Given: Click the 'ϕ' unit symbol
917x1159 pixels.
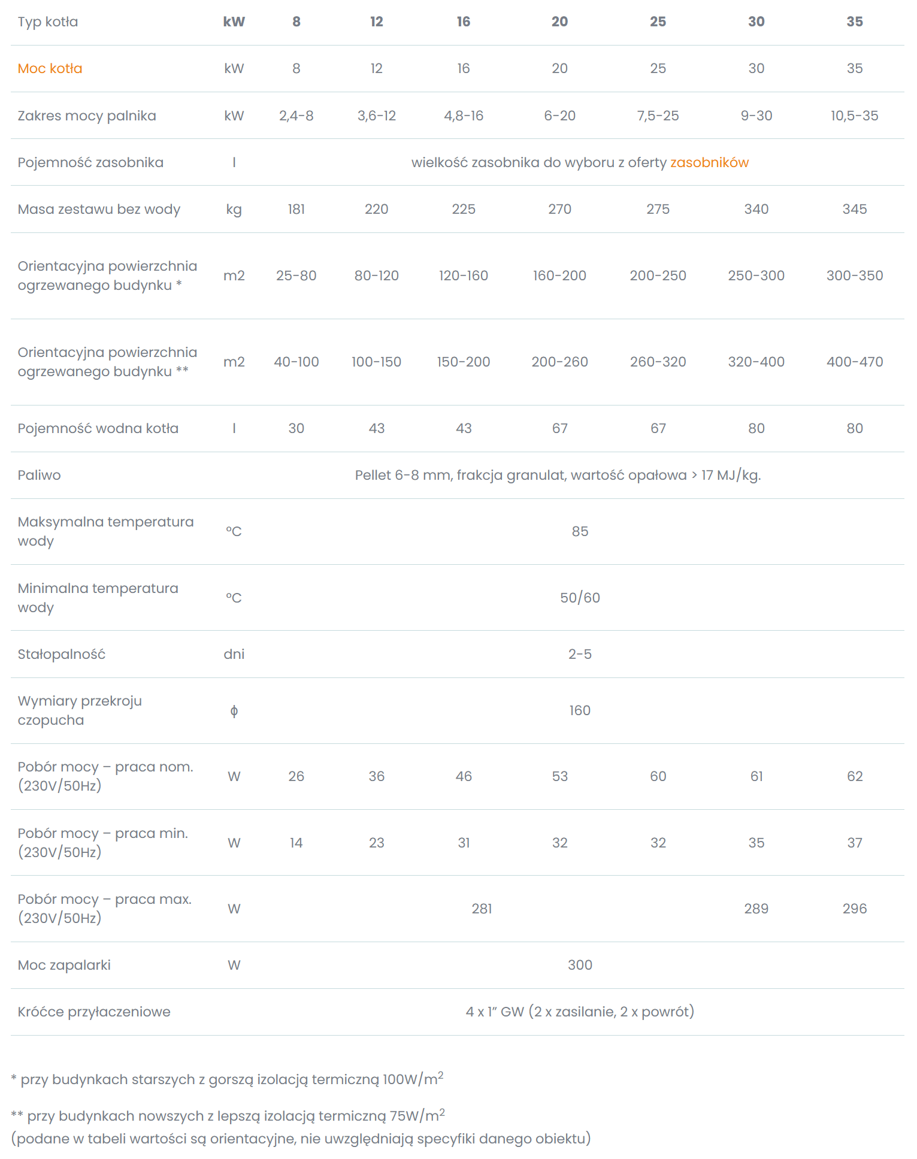Looking at the screenshot, I should click(234, 711).
